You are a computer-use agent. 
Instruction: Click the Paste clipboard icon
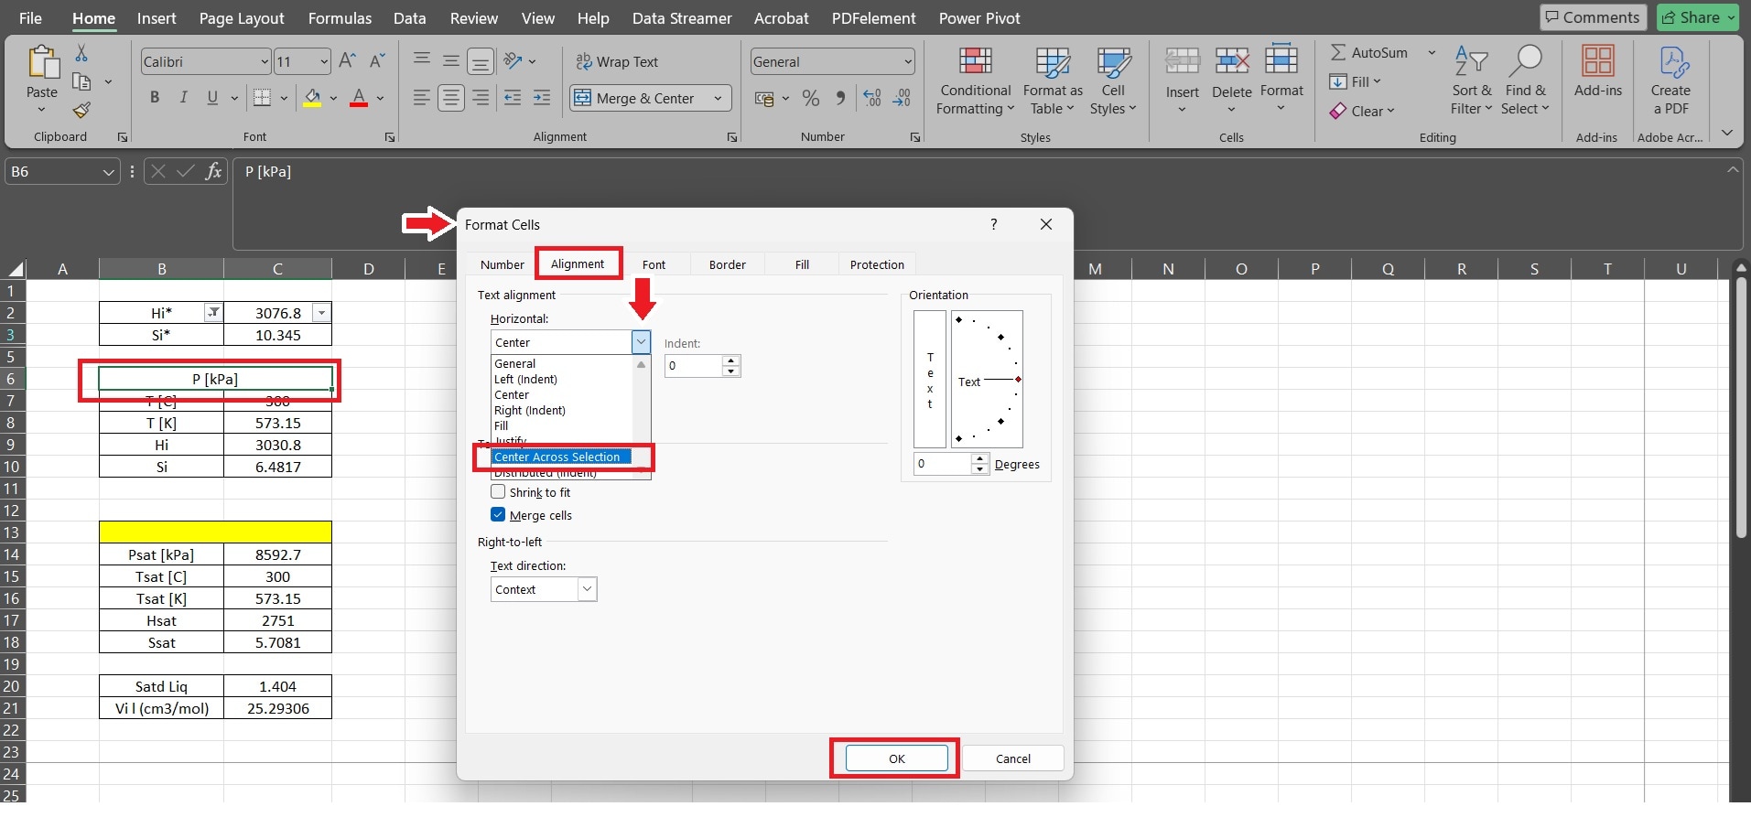[x=42, y=62]
